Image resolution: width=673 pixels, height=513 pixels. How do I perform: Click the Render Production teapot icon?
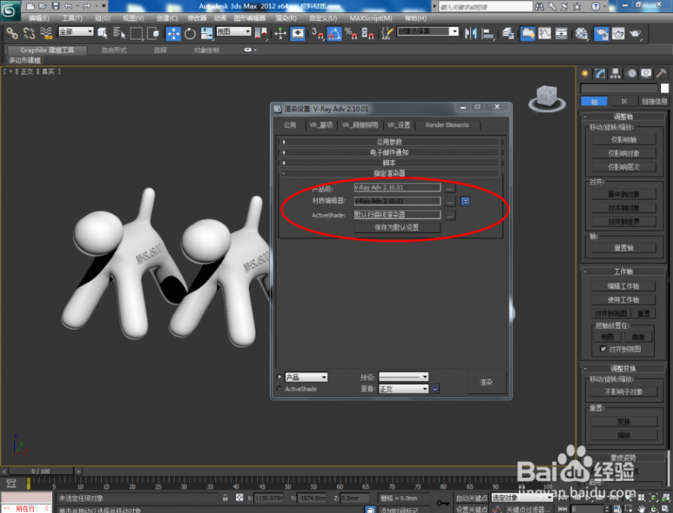pyautogui.click(x=635, y=34)
